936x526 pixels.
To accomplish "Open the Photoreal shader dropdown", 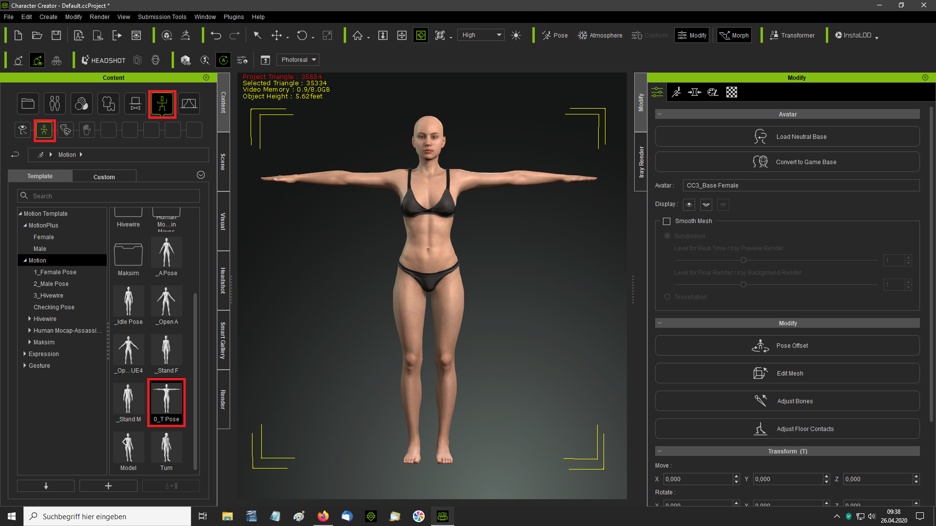I will (298, 60).
